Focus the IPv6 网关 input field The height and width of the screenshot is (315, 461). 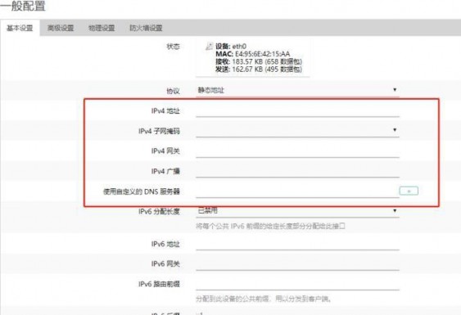tap(297, 264)
